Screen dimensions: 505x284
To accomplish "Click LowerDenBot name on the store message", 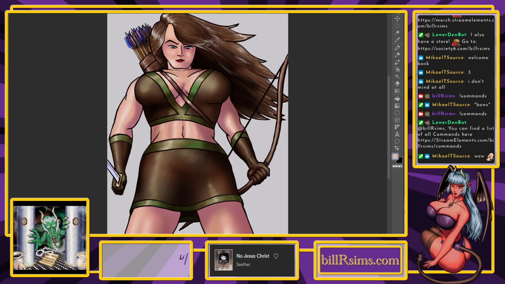I will (449, 35).
